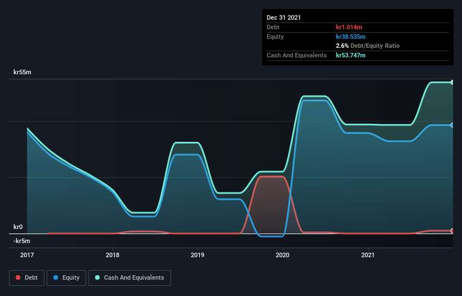Click the kr53.747m cash value

coord(351,55)
